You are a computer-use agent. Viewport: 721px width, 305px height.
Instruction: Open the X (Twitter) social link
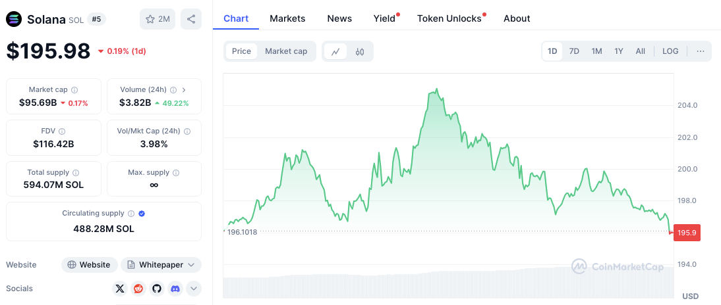(119, 288)
